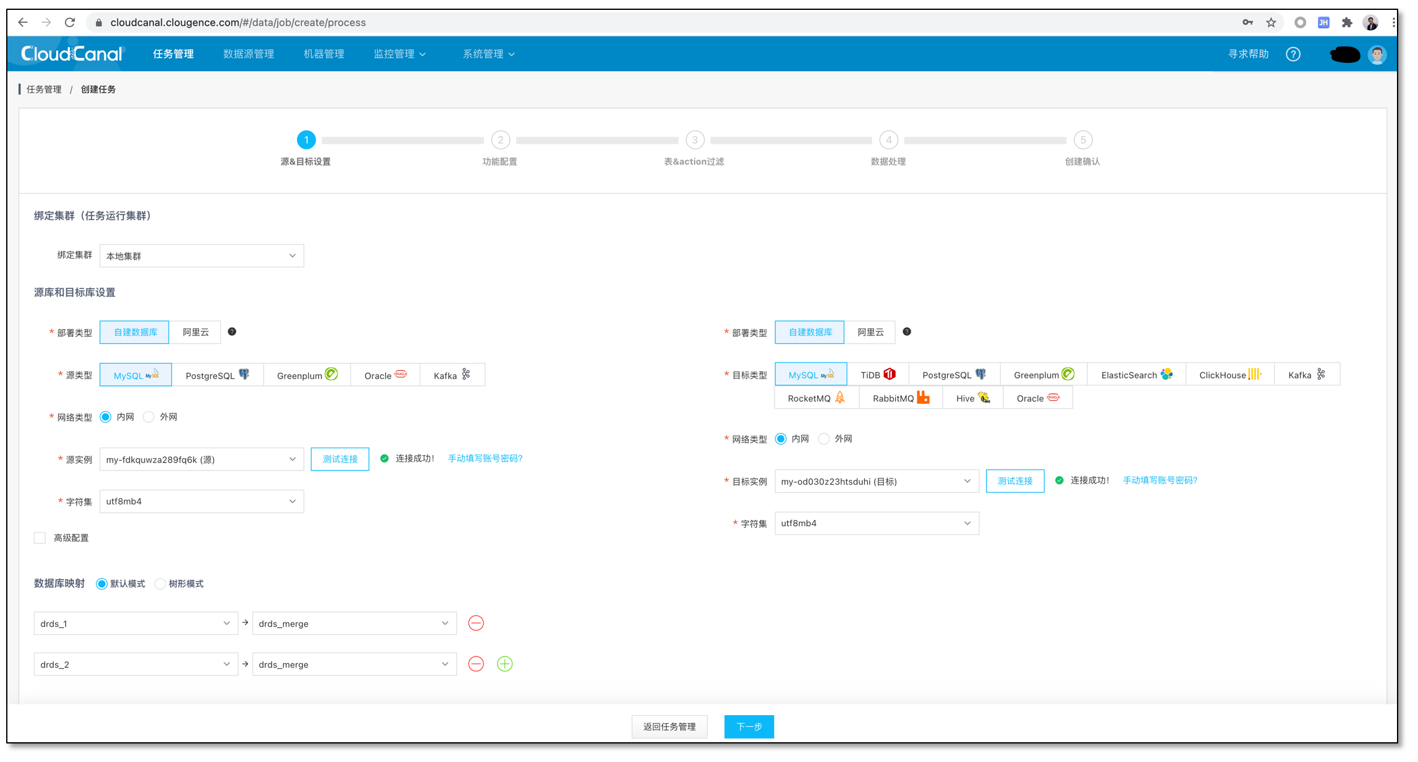Click the help question mark in header
The height and width of the screenshot is (762, 1418).
pyautogui.click(x=1293, y=54)
